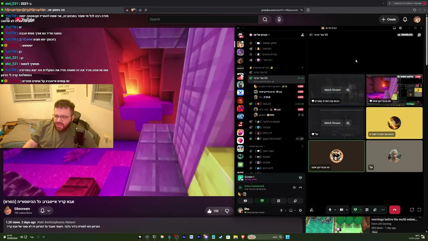Open YouTube notifications bell in header
Image resolution: width=428 pixels, height=241 pixels.
405,19
